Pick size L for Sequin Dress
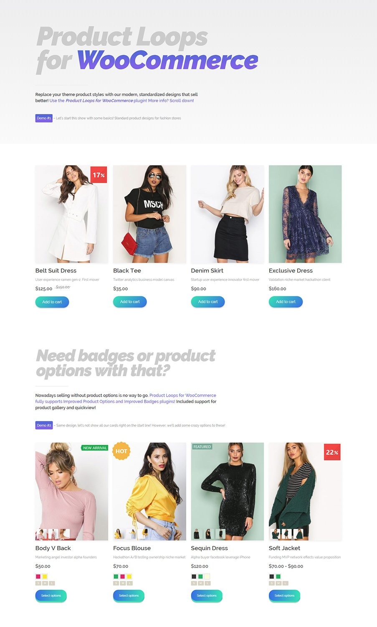Screen dimensions: 377x627 pyautogui.click(x=207, y=583)
